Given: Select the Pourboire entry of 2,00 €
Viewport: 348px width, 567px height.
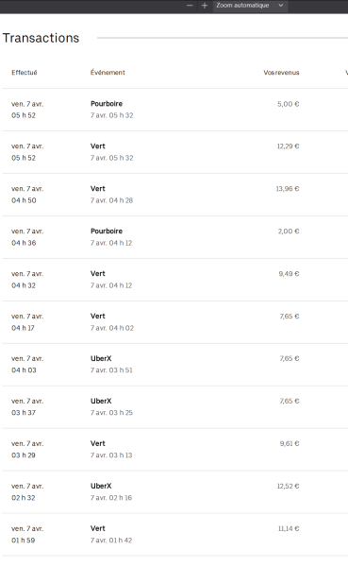Looking at the screenshot, I should 175,237.
